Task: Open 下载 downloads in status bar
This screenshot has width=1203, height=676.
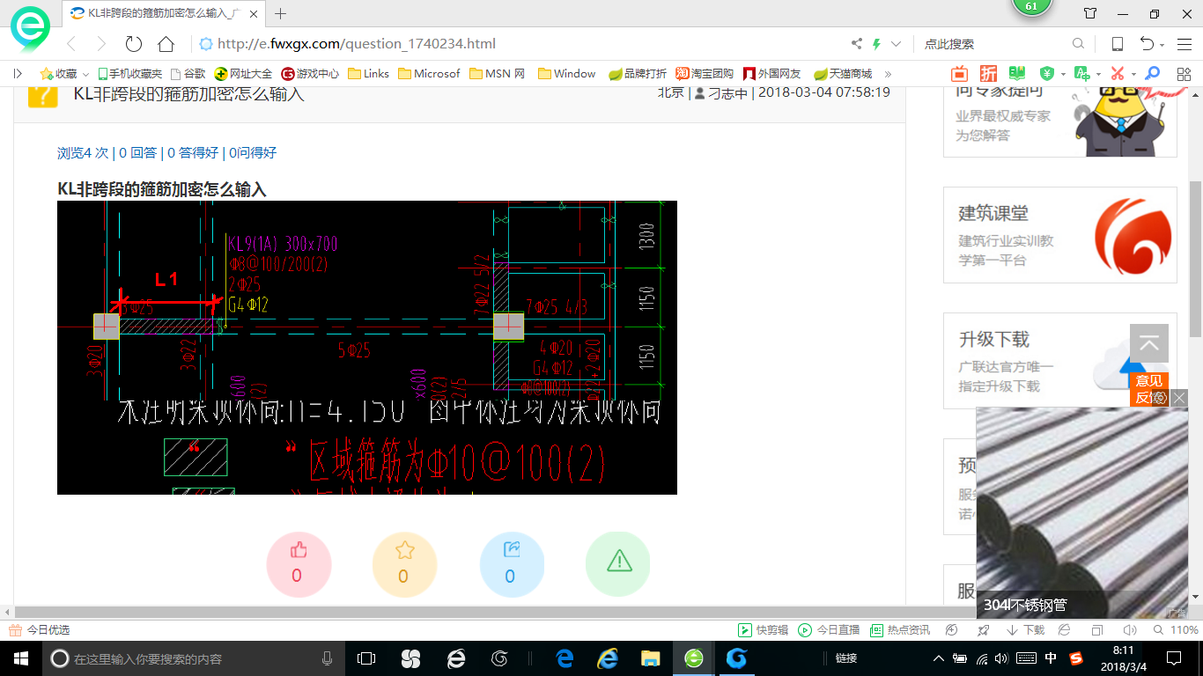Action: 1025,630
